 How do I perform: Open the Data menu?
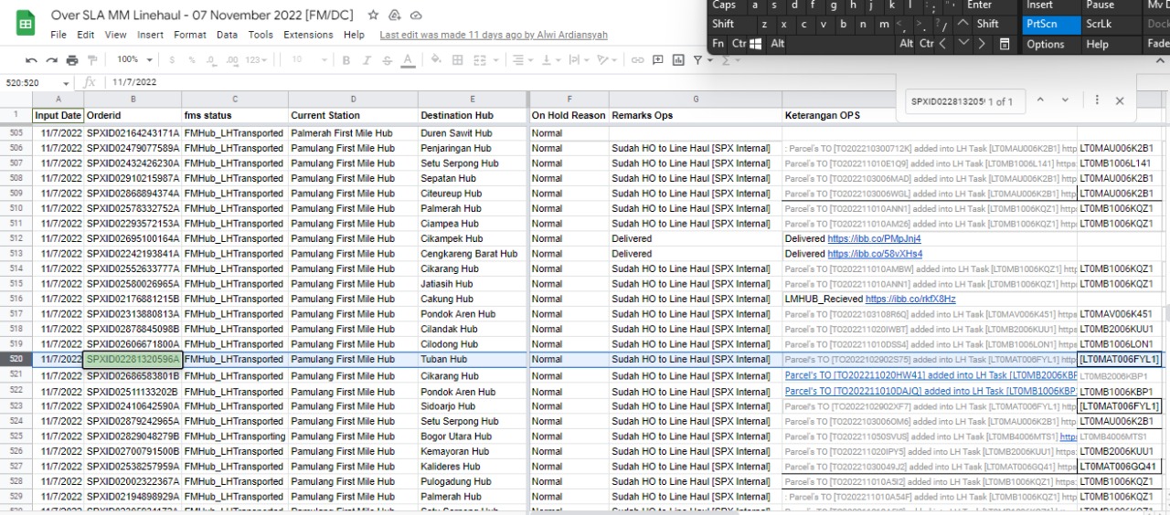(227, 35)
